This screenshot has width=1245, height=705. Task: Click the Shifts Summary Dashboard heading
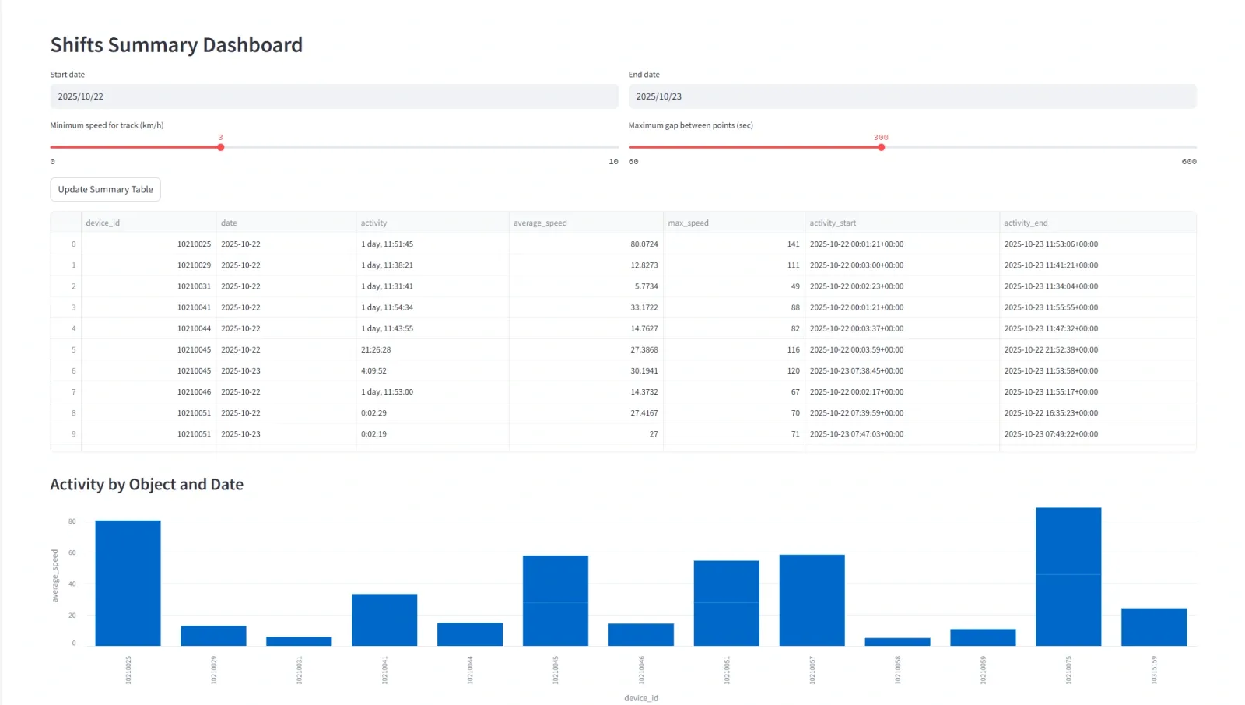pos(177,44)
